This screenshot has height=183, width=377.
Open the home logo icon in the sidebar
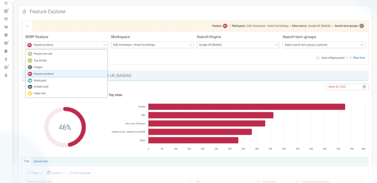click(x=6, y=3)
